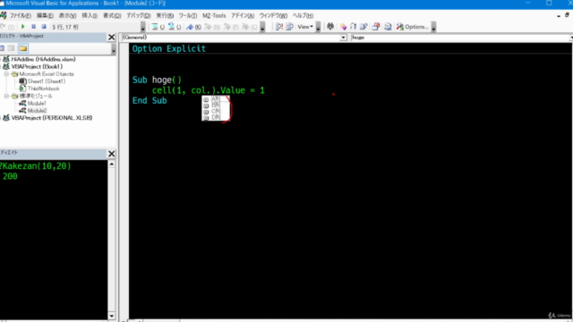
Task: Open the 挿入(I) menu
Action: point(90,16)
